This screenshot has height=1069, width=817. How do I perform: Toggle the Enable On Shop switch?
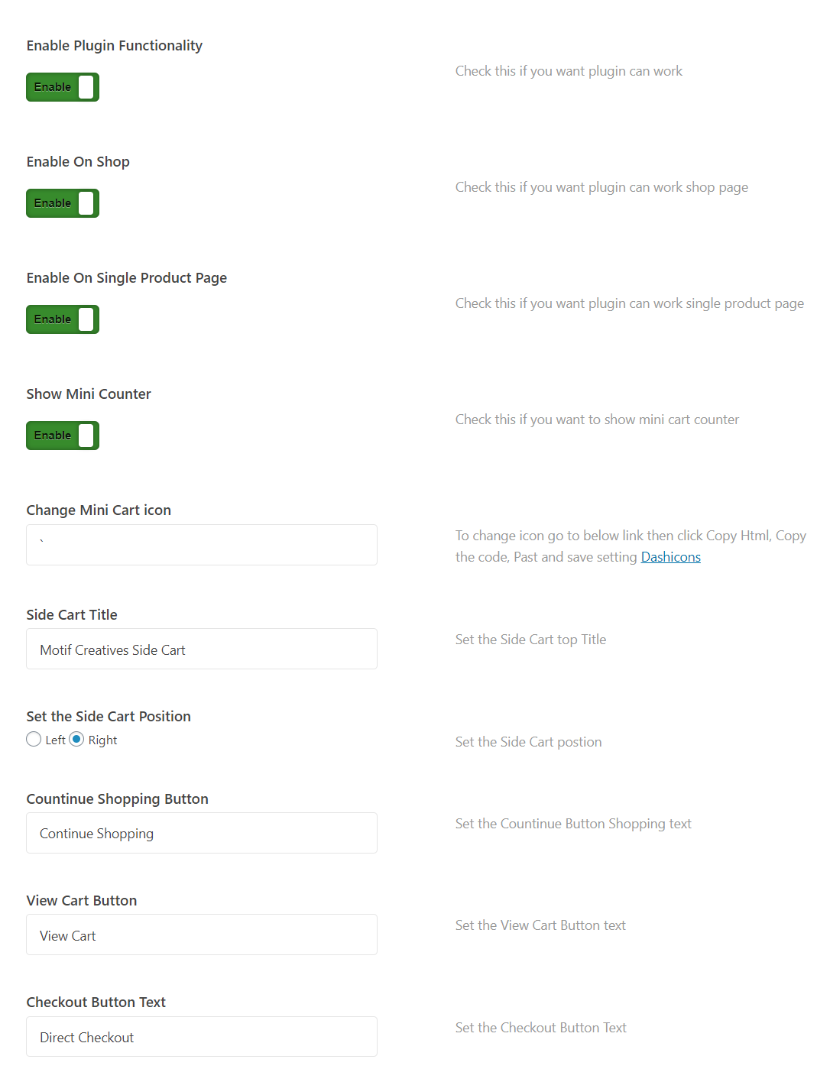tap(63, 203)
